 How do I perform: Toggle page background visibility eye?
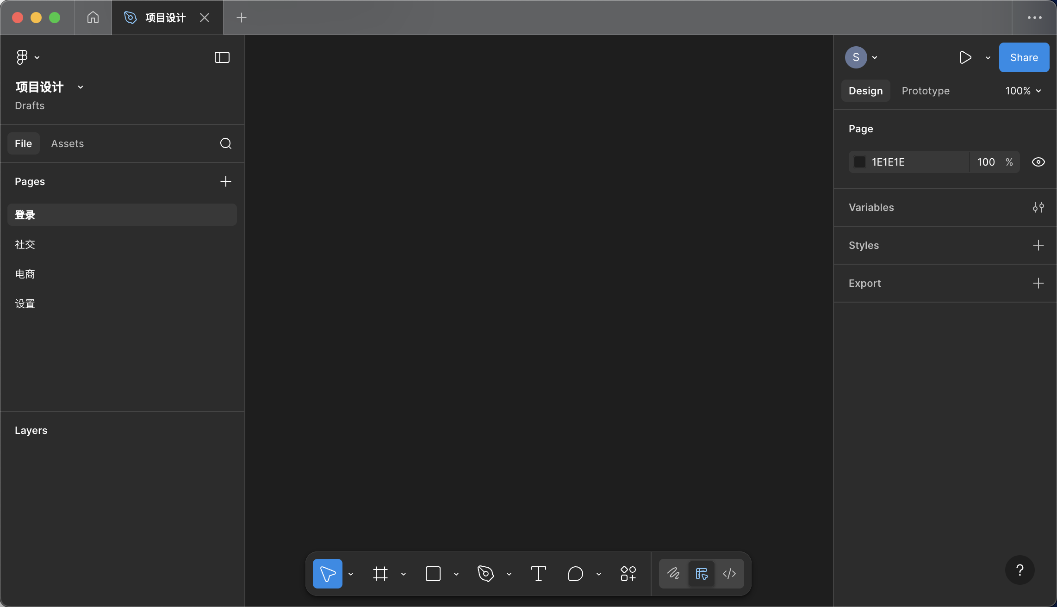tap(1038, 162)
